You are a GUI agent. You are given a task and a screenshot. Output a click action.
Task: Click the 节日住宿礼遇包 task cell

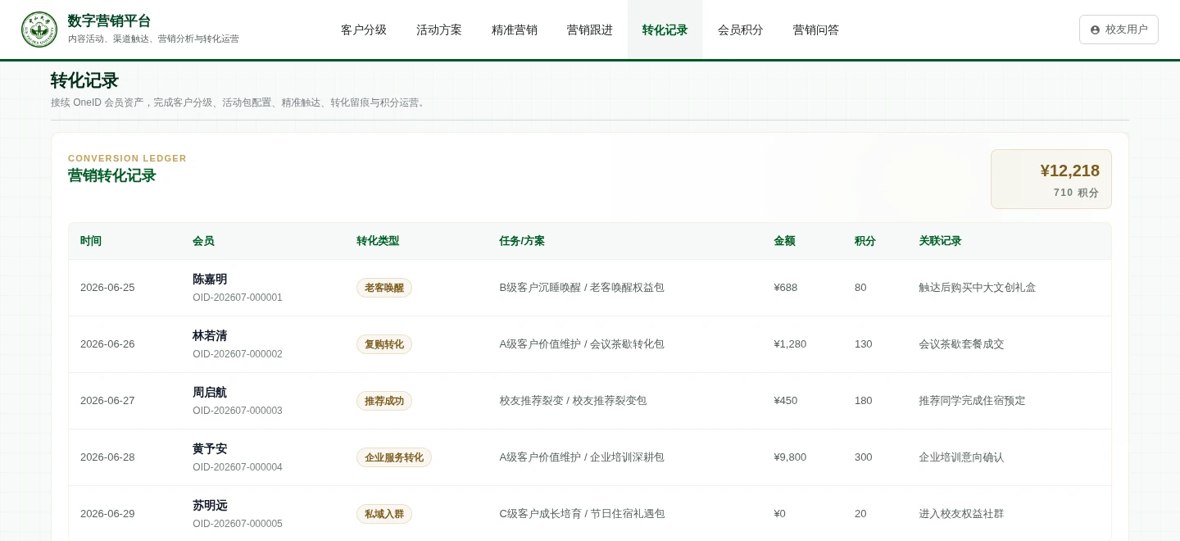(582, 514)
